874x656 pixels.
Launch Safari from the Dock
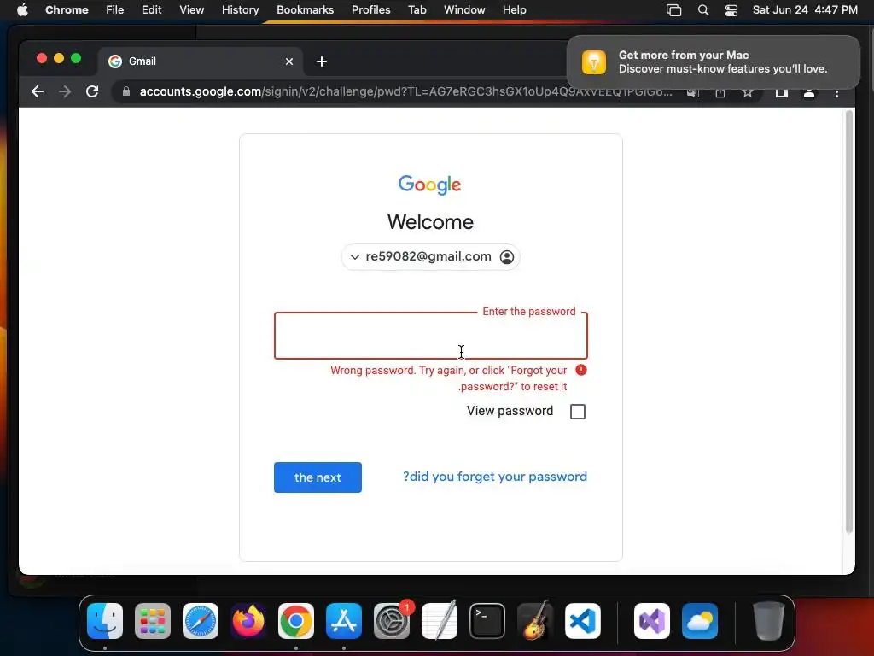tap(201, 621)
